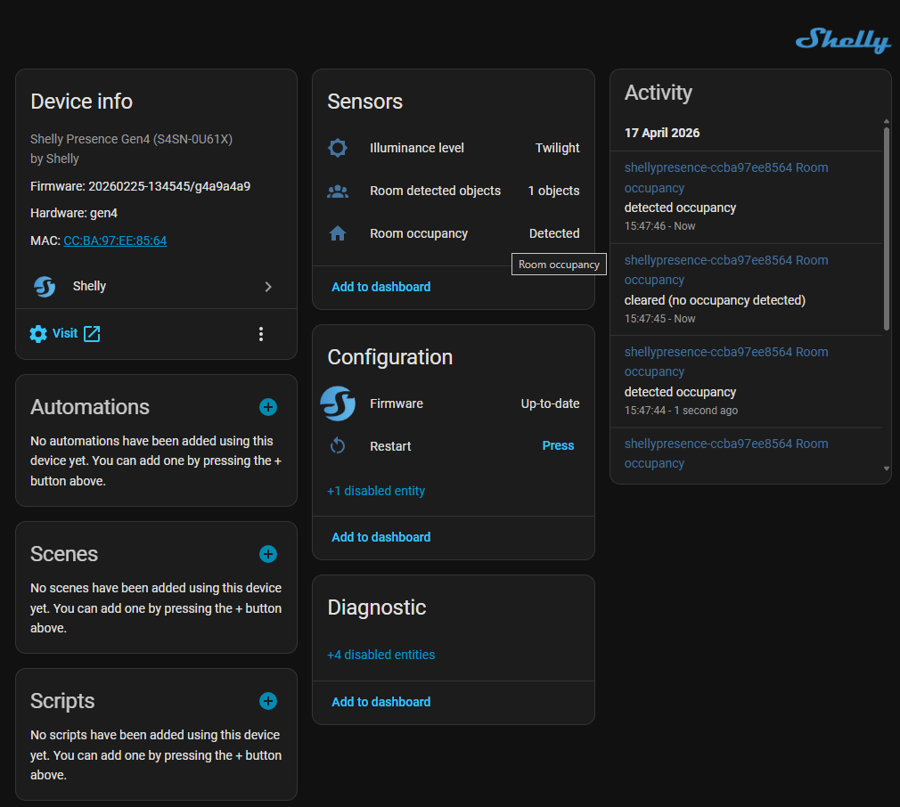Click the Room occupancy home icon
Viewport: 900px width, 807px height.
coord(338,233)
